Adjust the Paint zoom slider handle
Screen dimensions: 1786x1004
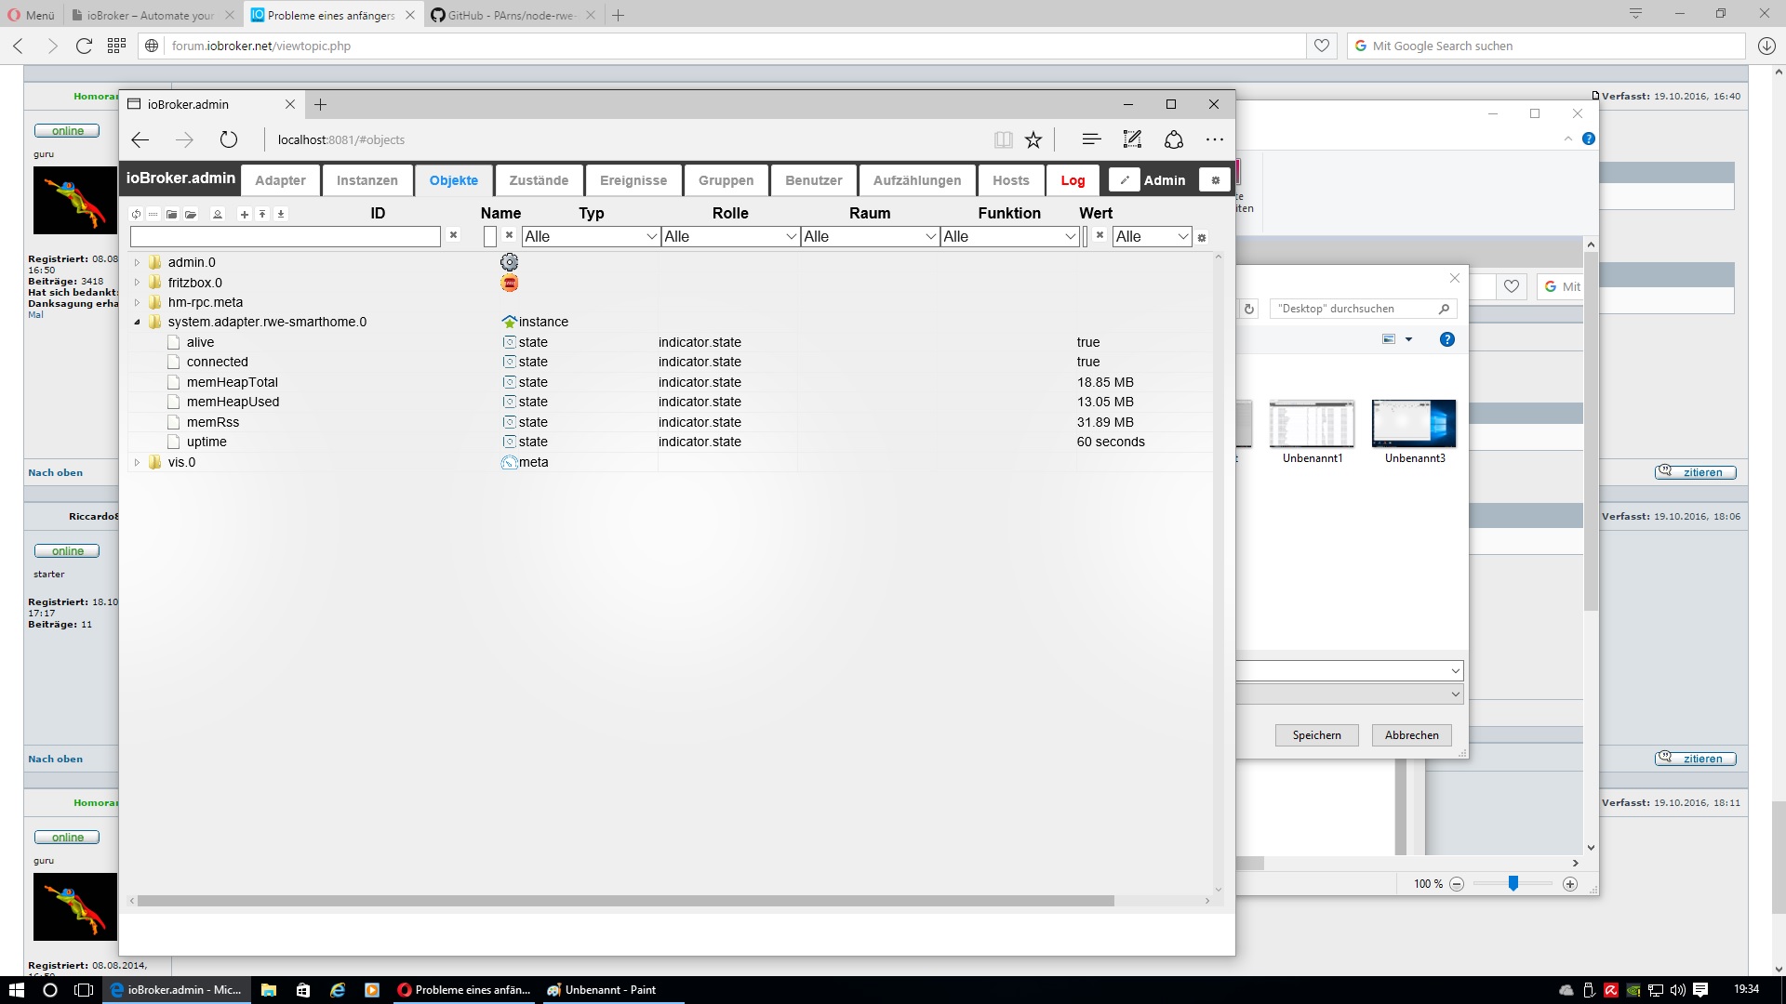pos(1513,883)
